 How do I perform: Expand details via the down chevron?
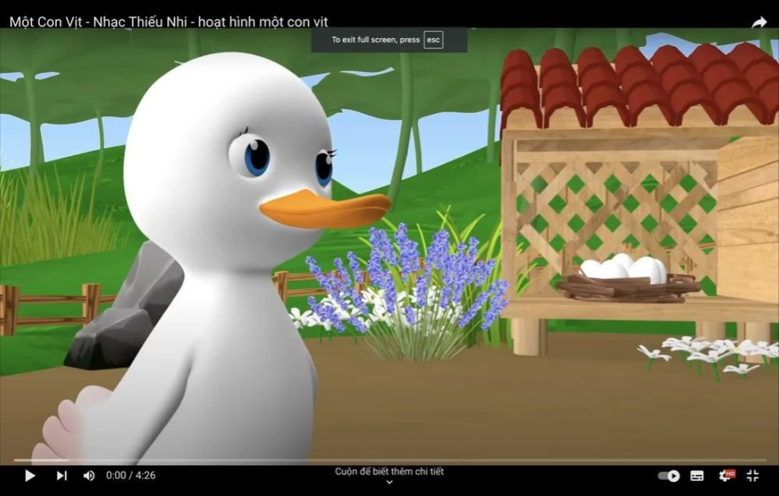389,482
